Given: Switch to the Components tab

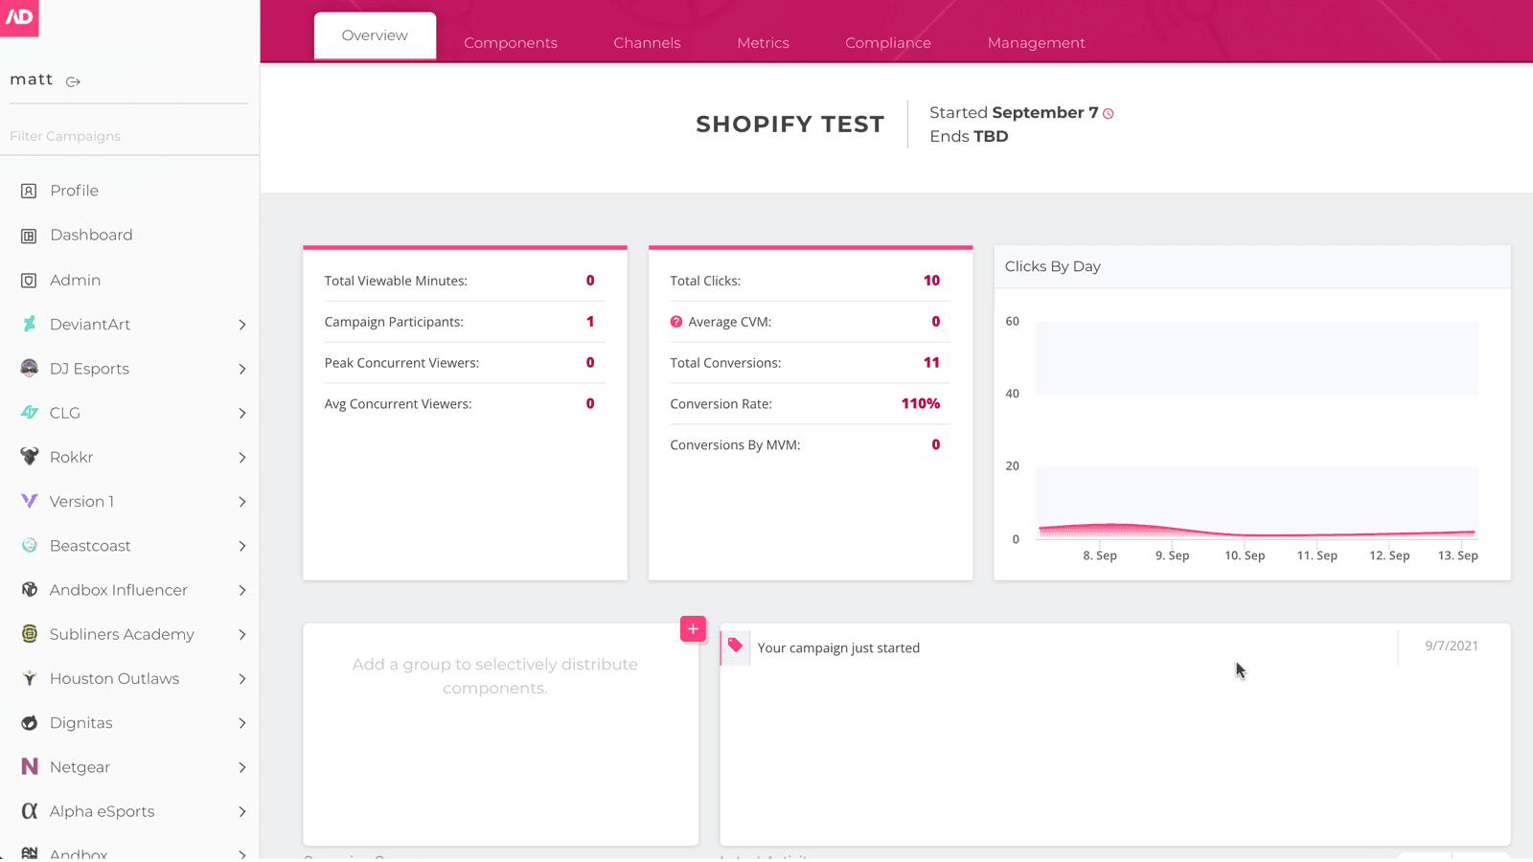Looking at the screenshot, I should click(x=511, y=42).
